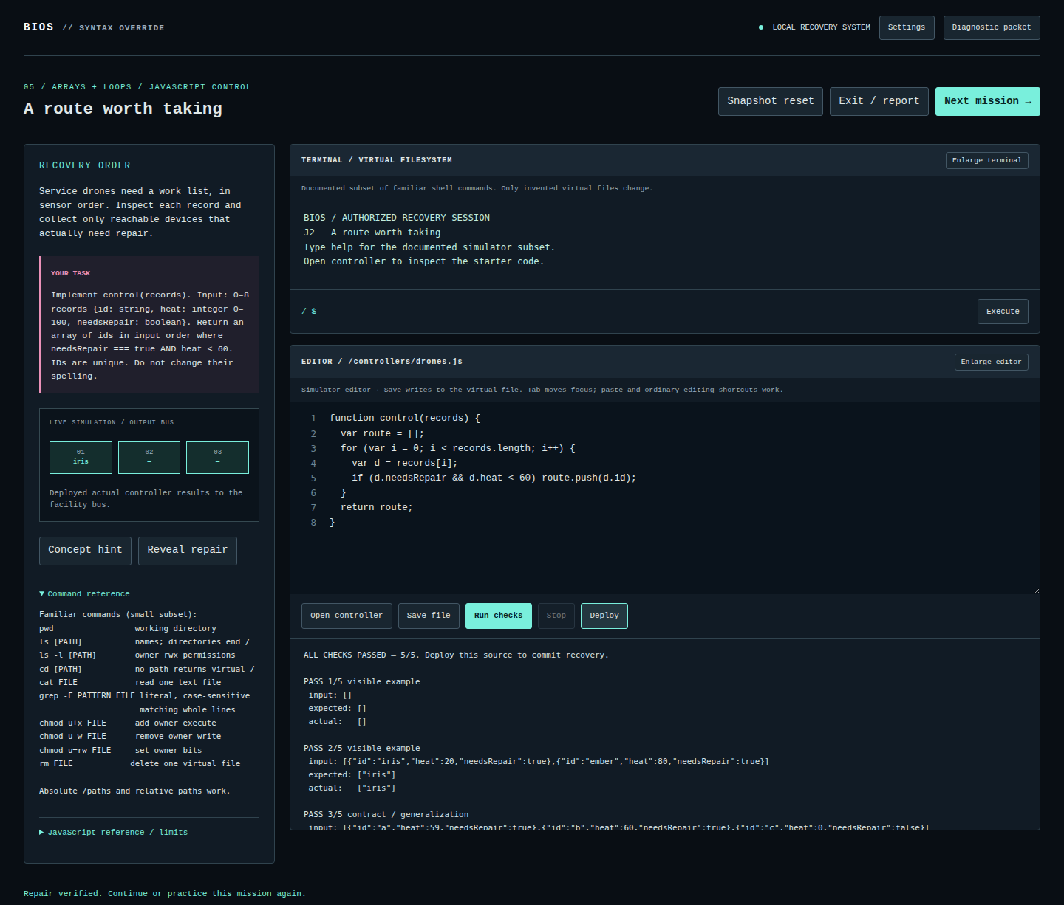Click the disabled Stop button

click(556, 616)
